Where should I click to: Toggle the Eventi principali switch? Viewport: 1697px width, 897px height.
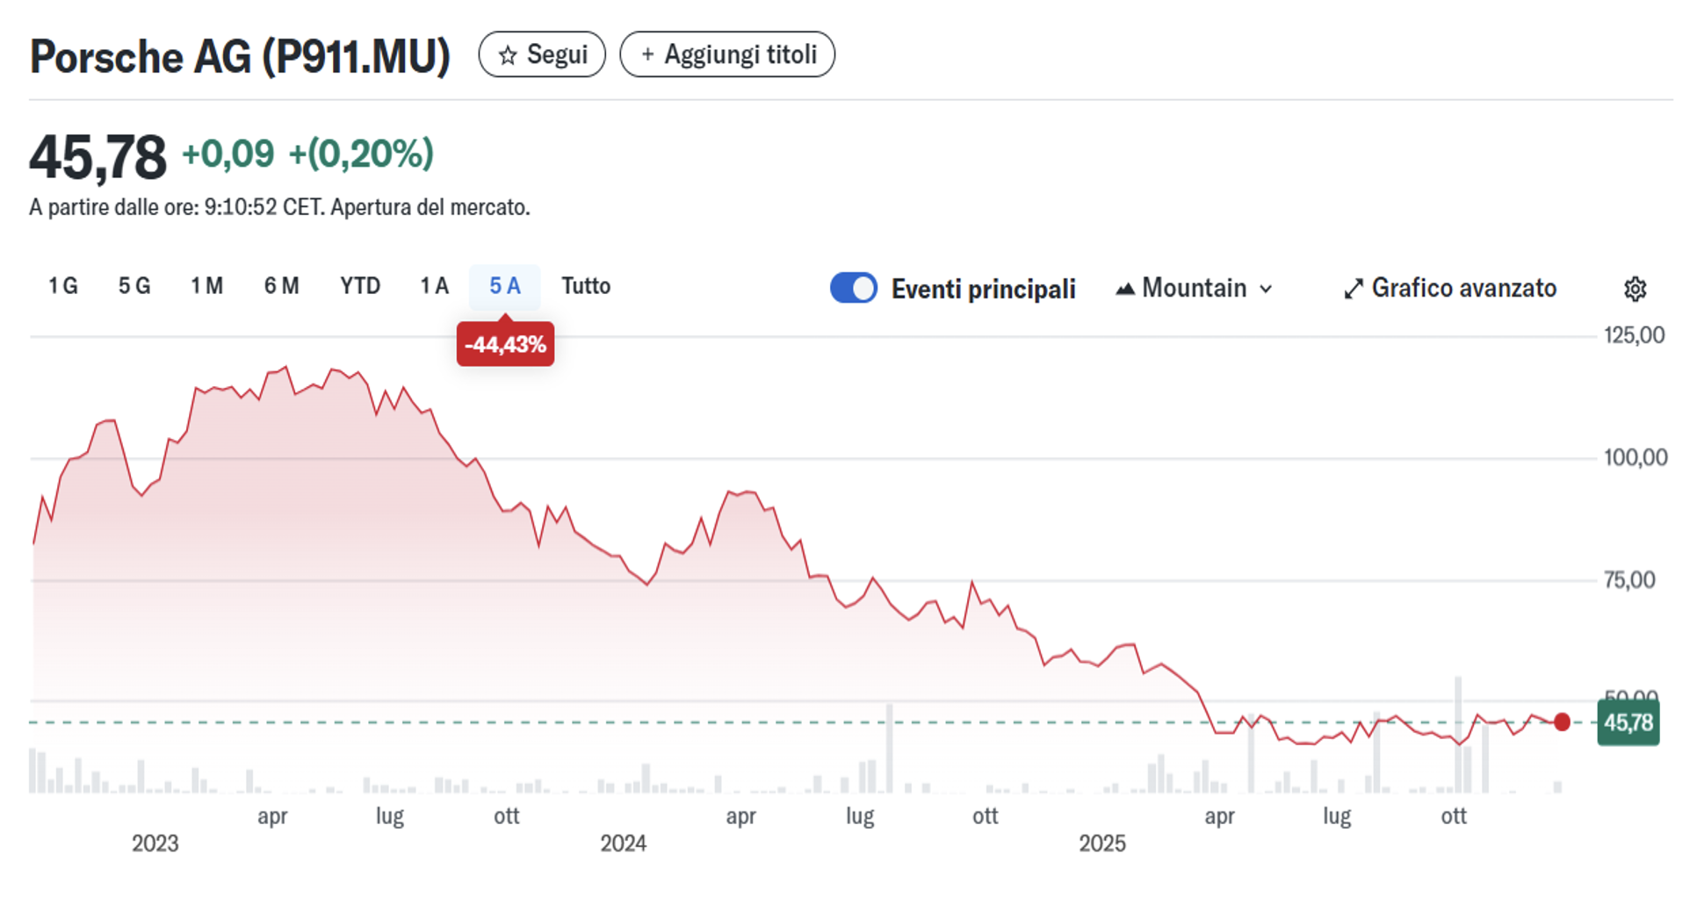click(x=853, y=288)
